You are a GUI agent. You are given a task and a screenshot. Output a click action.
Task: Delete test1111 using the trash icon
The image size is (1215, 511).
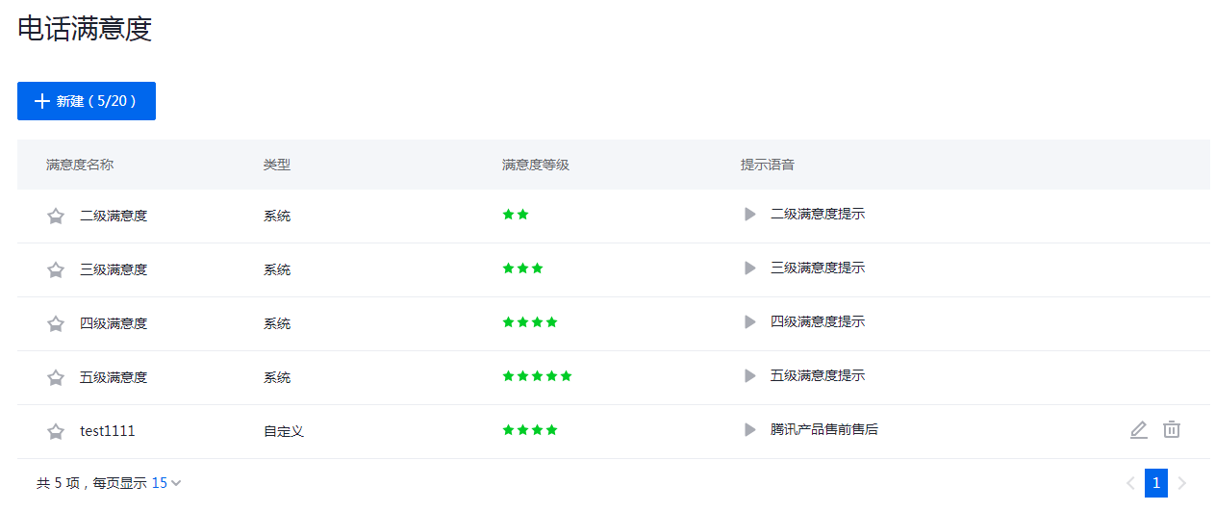(x=1172, y=430)
